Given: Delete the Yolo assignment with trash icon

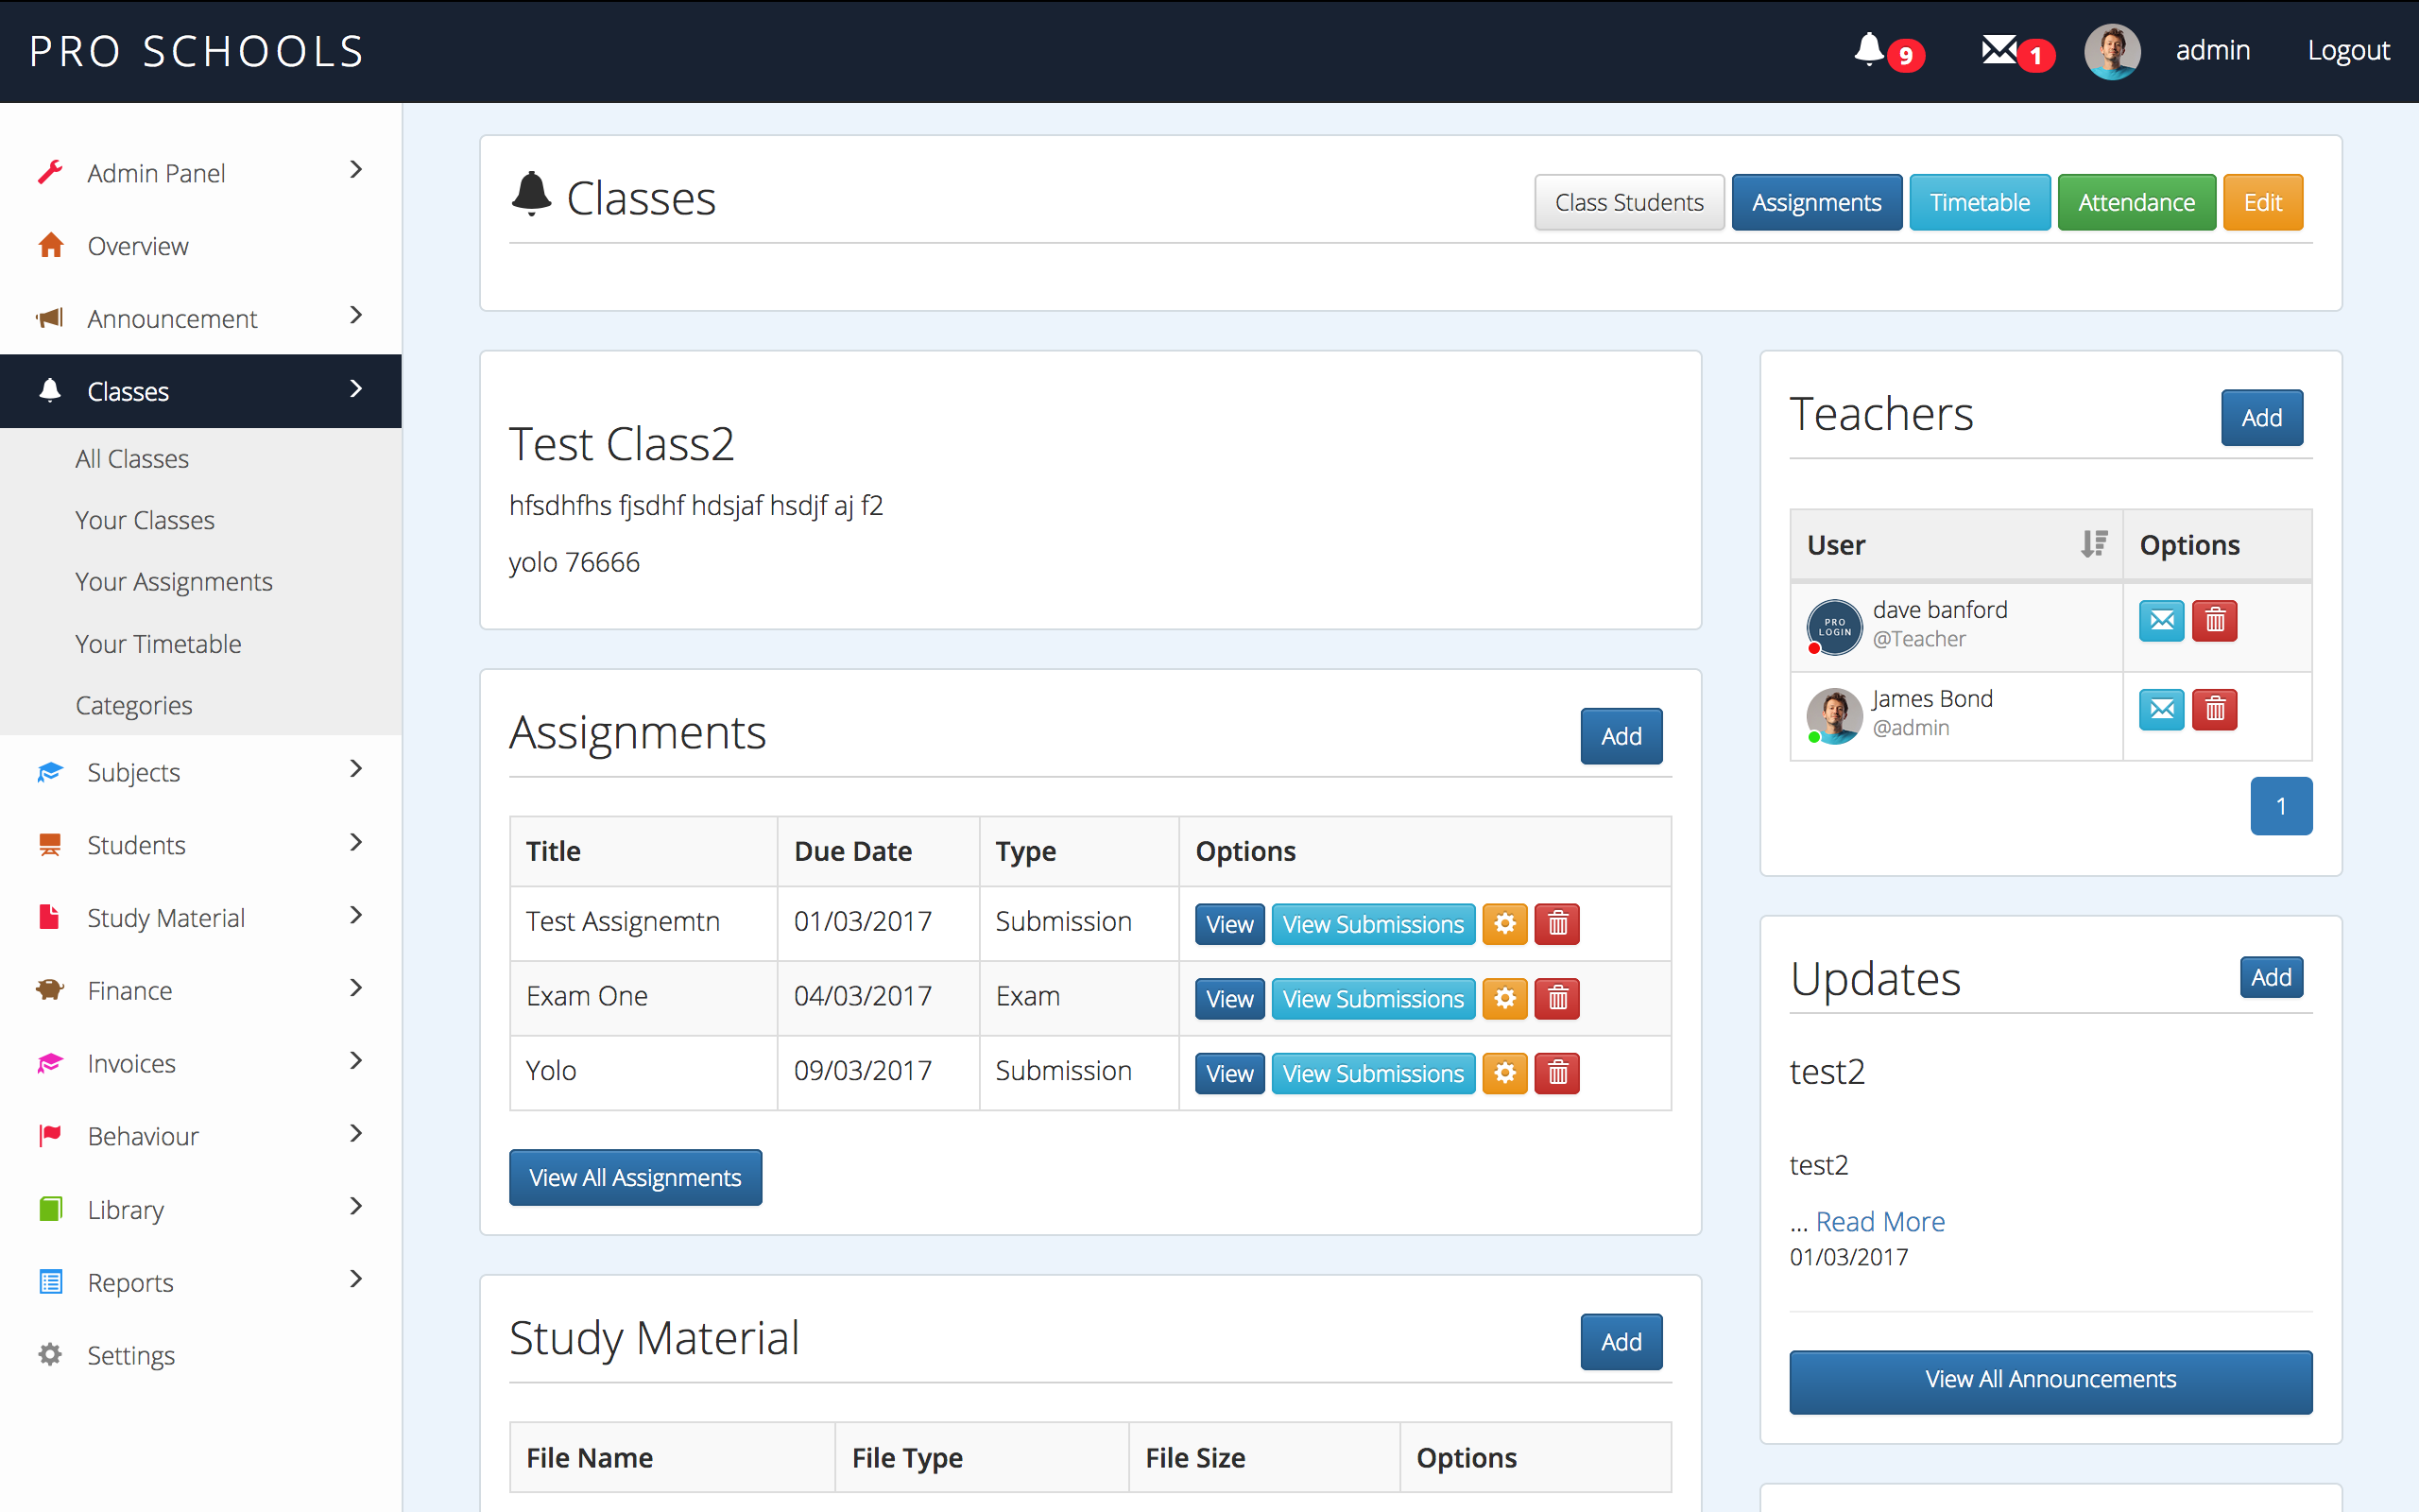Looking at the screenshot, I should pos(1556,1072).
